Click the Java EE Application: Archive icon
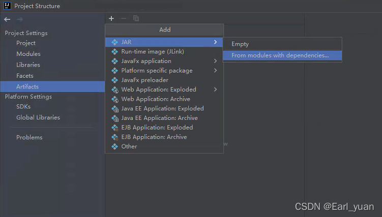382x217 pixels. [114, 118]
